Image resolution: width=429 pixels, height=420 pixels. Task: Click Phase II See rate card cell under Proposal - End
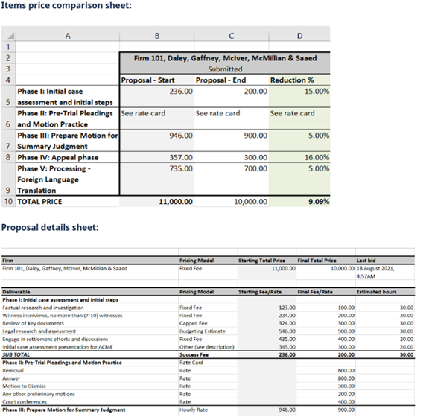tap(232, 118)
